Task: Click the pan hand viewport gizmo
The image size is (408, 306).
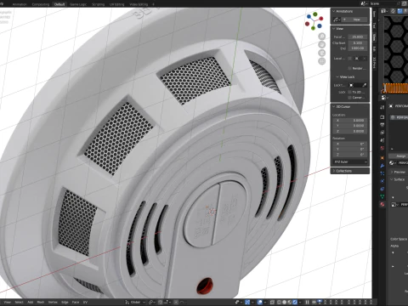Action: point(322,44)
